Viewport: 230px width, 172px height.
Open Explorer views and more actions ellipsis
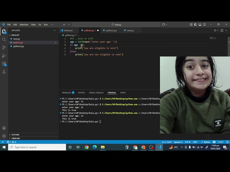pos(55,30)
